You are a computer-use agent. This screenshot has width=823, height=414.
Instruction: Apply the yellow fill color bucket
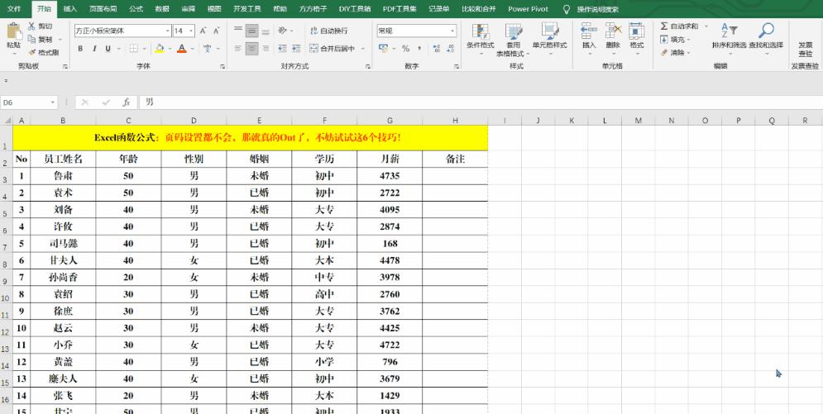[159, 49]
